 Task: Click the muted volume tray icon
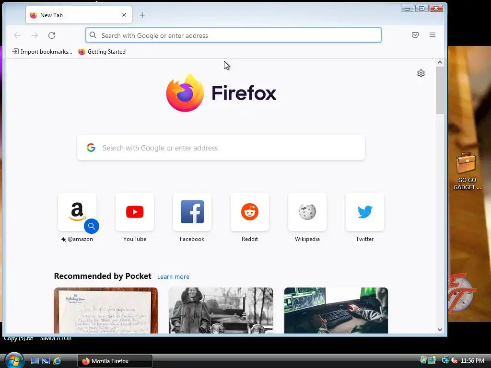click(454, 360)
